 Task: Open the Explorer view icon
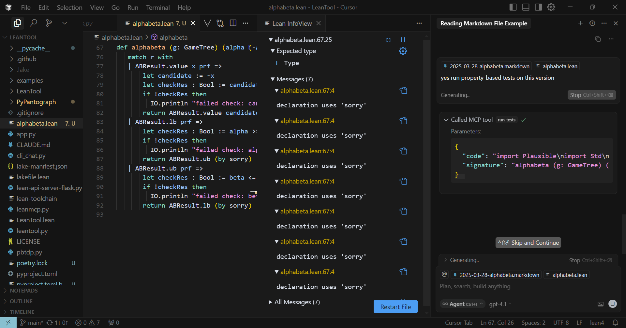click(x=18, y=23)
